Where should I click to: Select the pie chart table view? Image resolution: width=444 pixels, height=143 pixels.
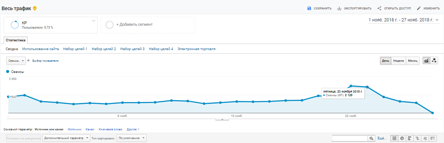[402, 138]
